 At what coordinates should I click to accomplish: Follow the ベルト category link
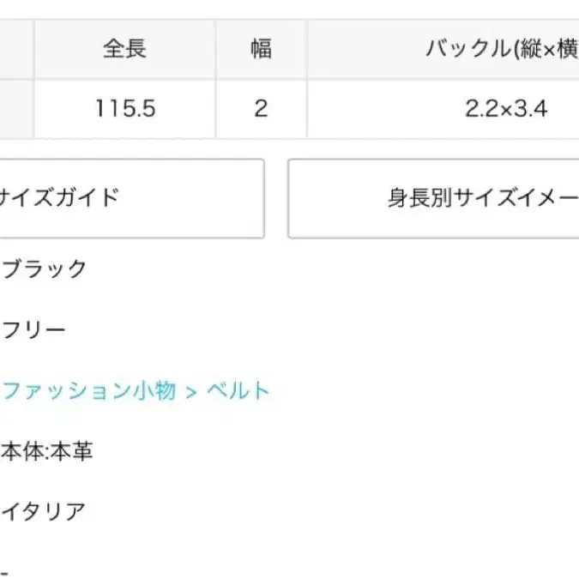tap(238, 391)
